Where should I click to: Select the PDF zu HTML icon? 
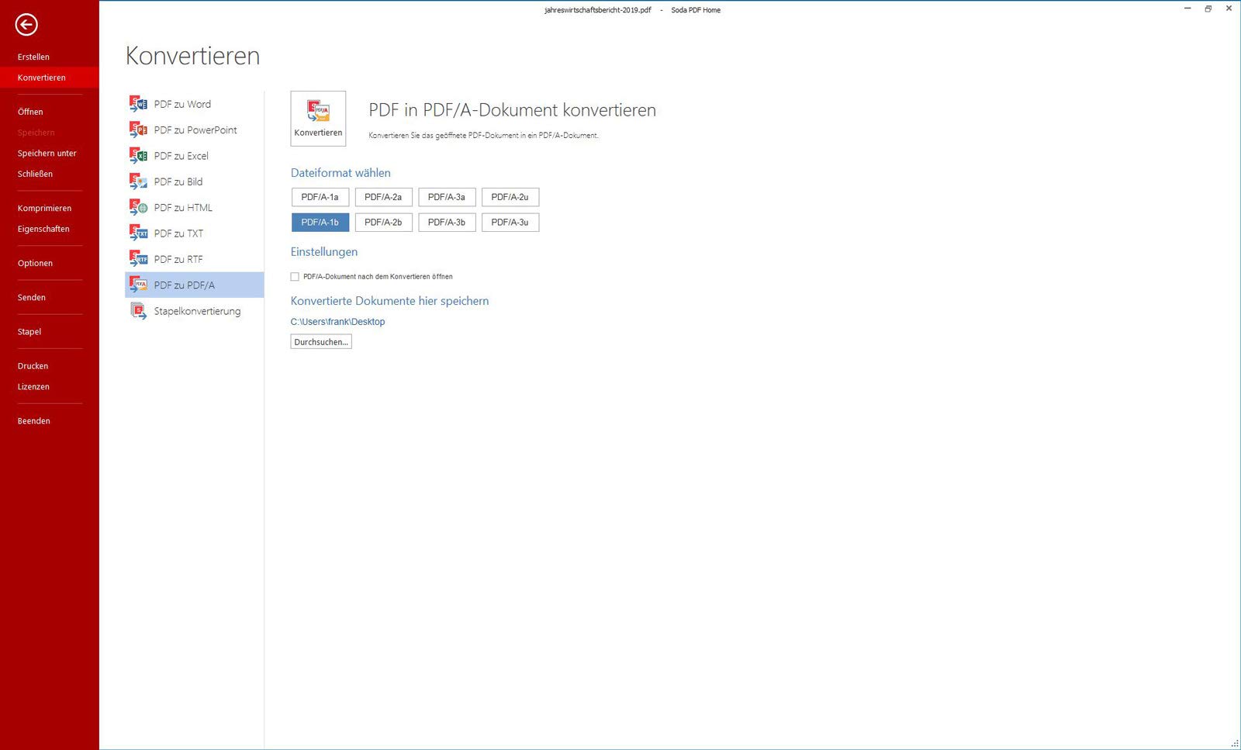(x=138, y=207)
